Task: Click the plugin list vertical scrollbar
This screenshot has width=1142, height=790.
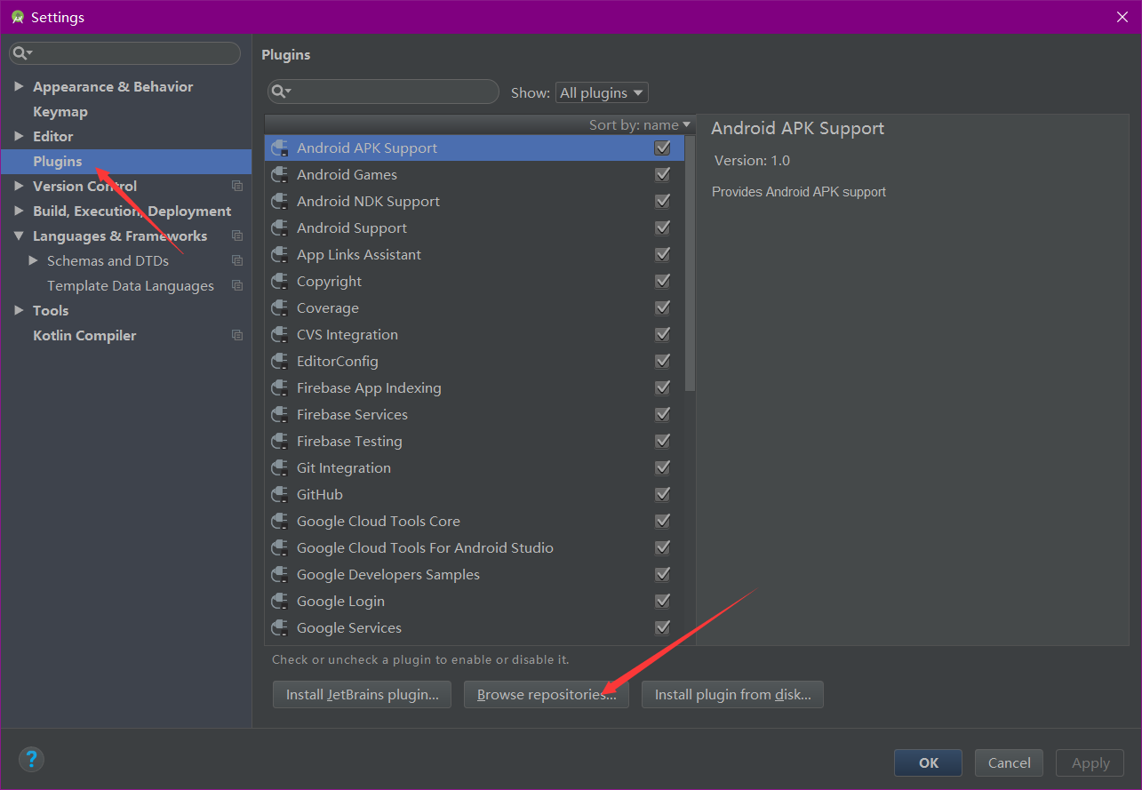Action: pos(691,264)
